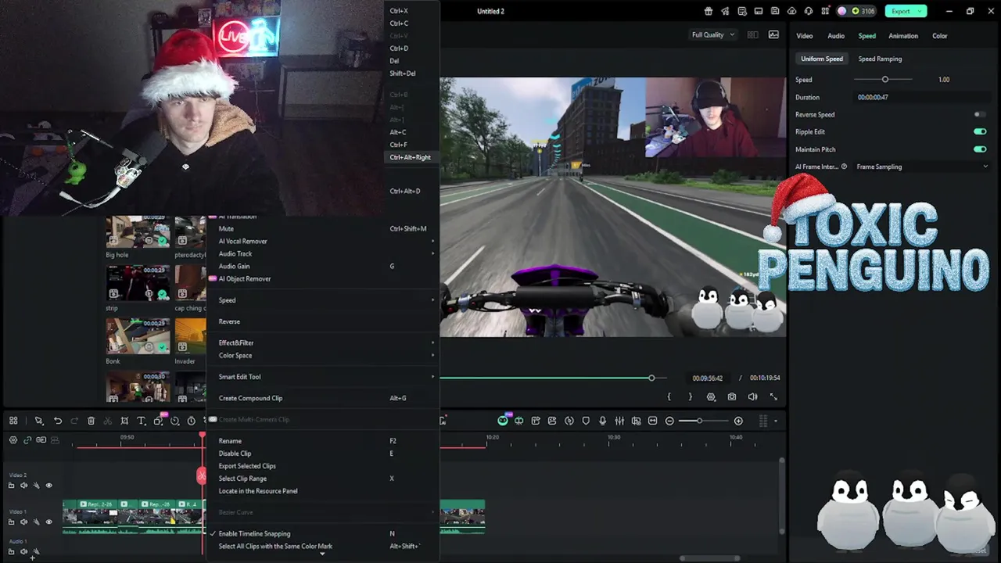The image size is (1001, 563).
Task: Click the mark in left brace icon
Action: tap(669, 396)
